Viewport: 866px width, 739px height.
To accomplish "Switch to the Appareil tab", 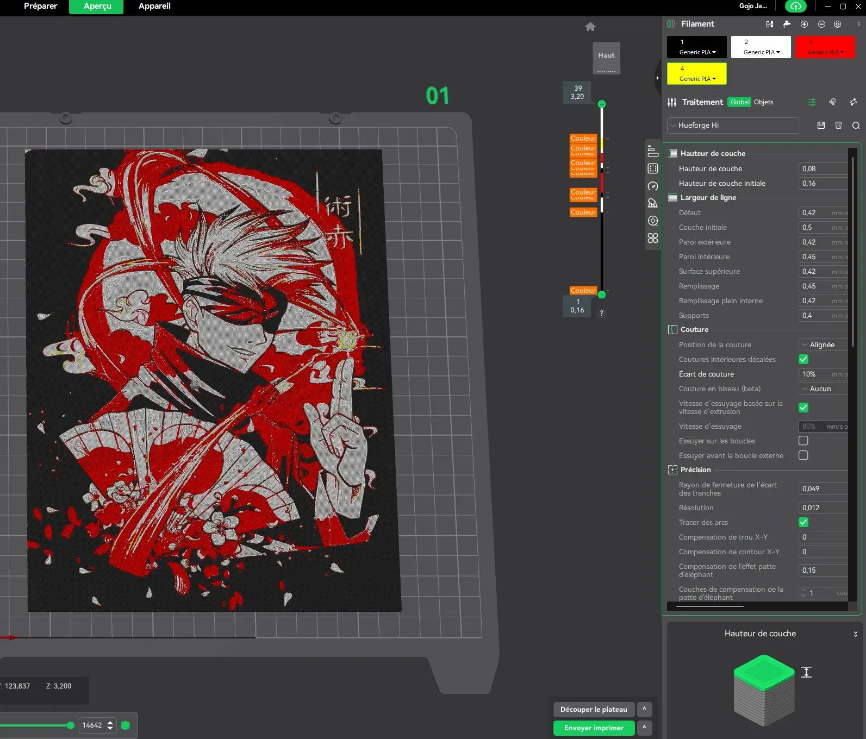I will (154, 6).
